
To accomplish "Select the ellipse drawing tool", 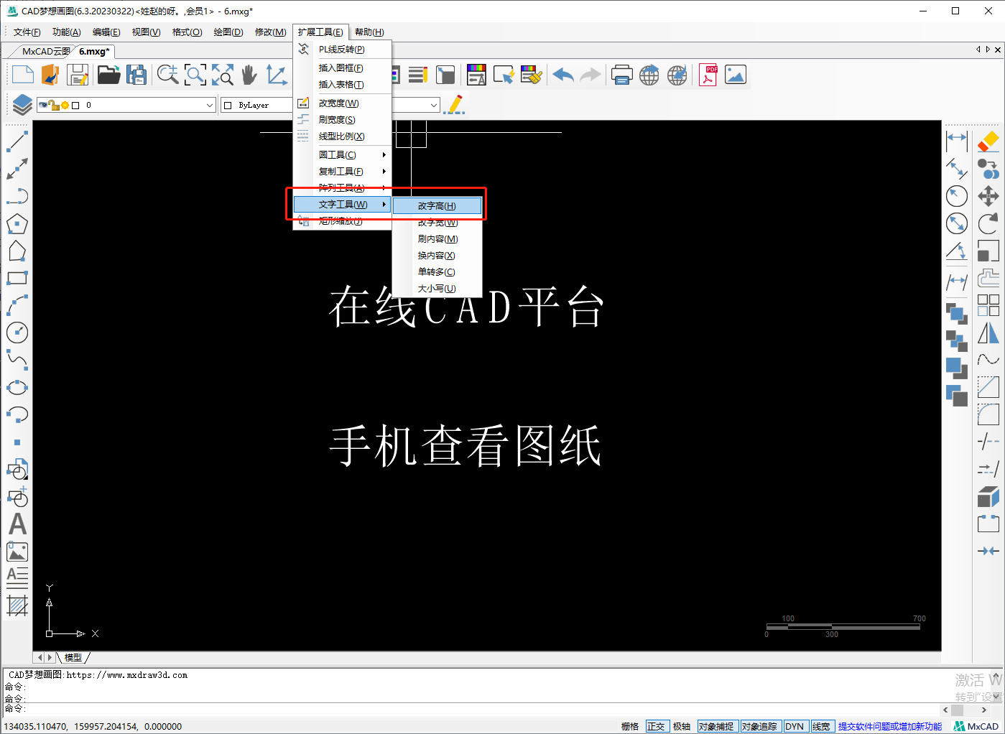I will coord(17,388).
